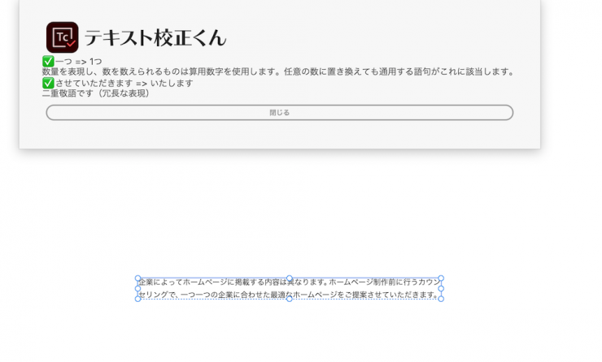This screenshot has height=362, width=602.
Task: Click the 数量を表現し explanation line
Action: 278,72
